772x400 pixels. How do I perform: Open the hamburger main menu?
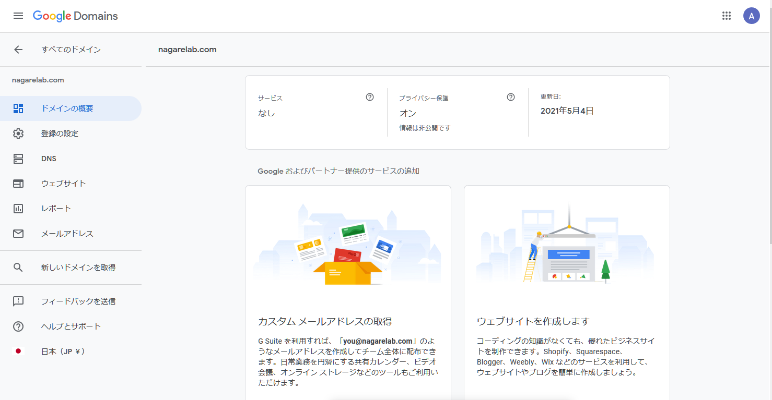tap(18, 16)
